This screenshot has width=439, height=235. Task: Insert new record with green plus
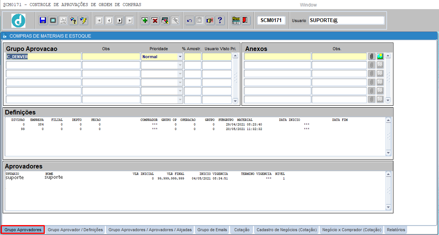(x=145, y=21)
